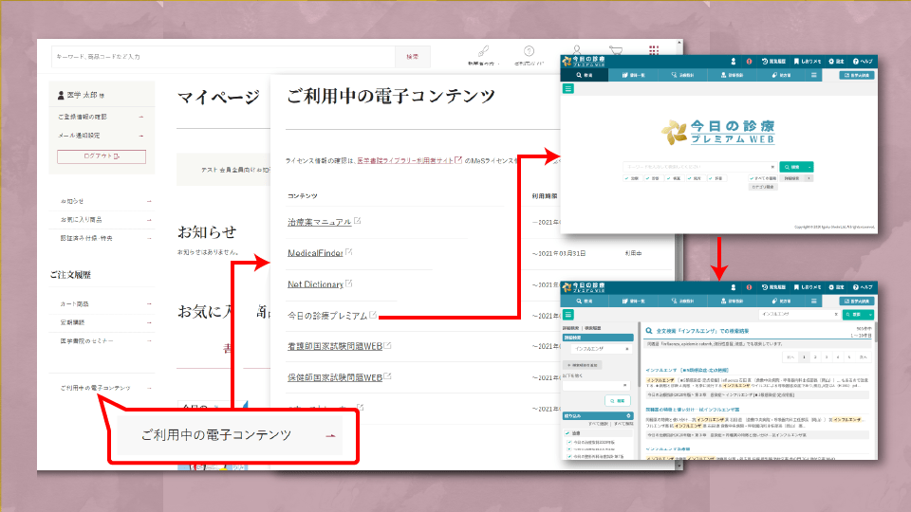Open ヘルプ in search-results window header
Screen dimensions: 911x512
(863, 287)
